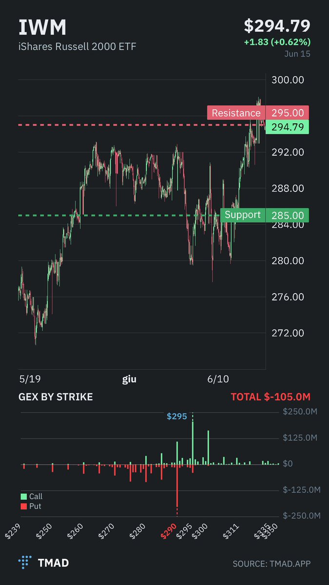Screen dimensions: 329x585
Task: Click the Put legend text
Action: point(35,507)
